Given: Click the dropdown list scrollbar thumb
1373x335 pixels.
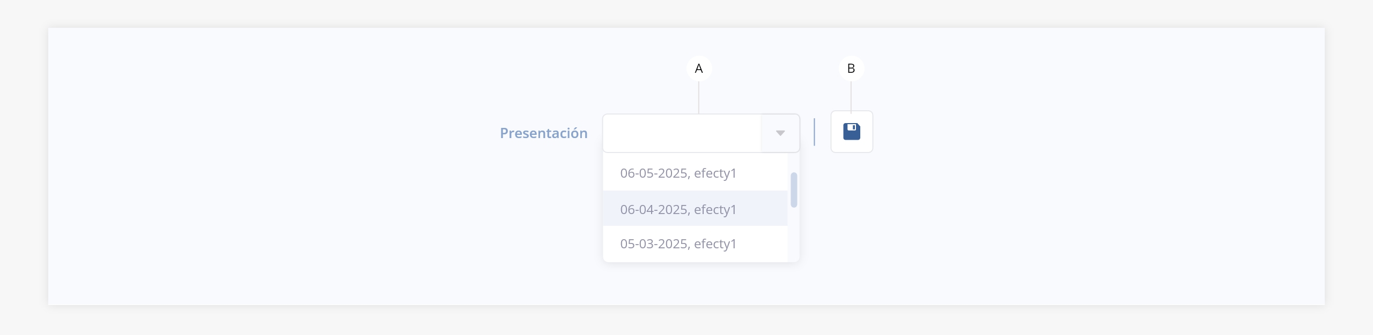Looking at the screenshot, I should 794,189.
